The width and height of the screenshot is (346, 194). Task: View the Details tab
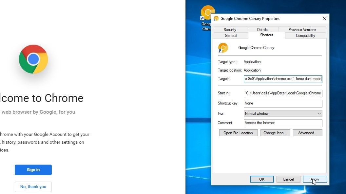pyautogui.click(x=262, y=29)
